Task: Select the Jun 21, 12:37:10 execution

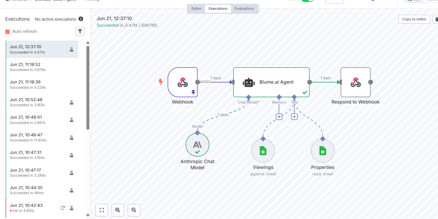Action: coord(42,49)
